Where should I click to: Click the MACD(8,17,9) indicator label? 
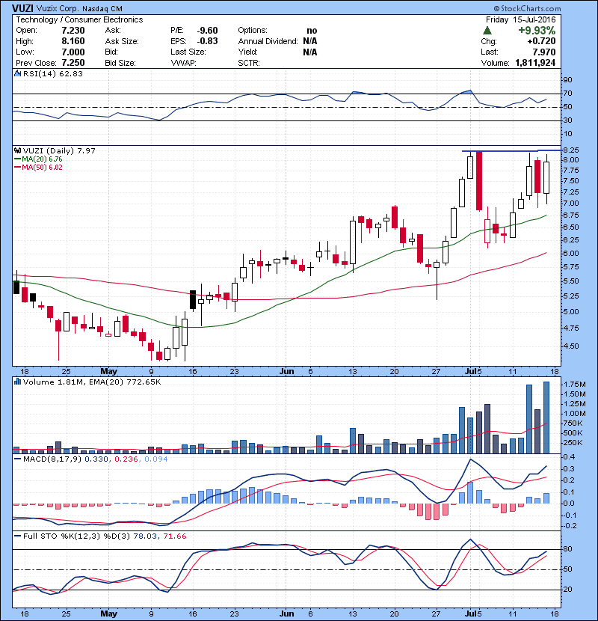click(52, 459)
